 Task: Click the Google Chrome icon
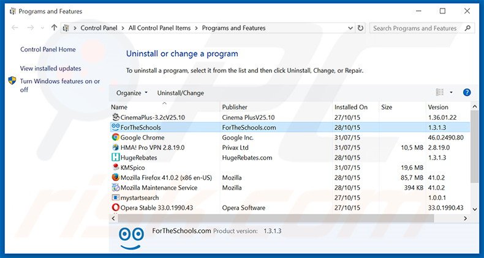click(116, 138)
